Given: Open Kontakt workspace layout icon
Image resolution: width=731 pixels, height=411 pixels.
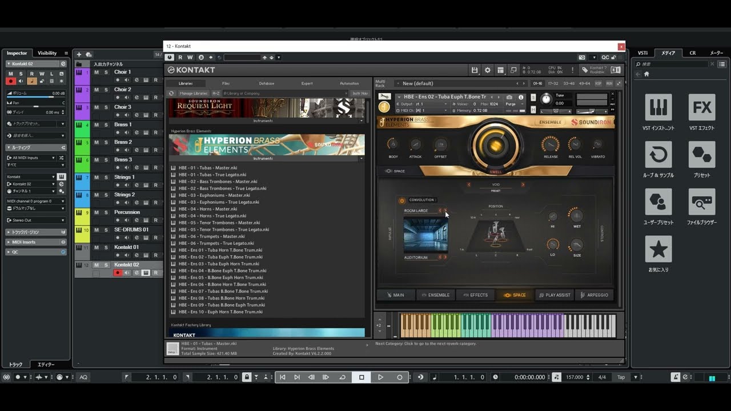Looking at the screenshot, I should [x=500, y=70].
